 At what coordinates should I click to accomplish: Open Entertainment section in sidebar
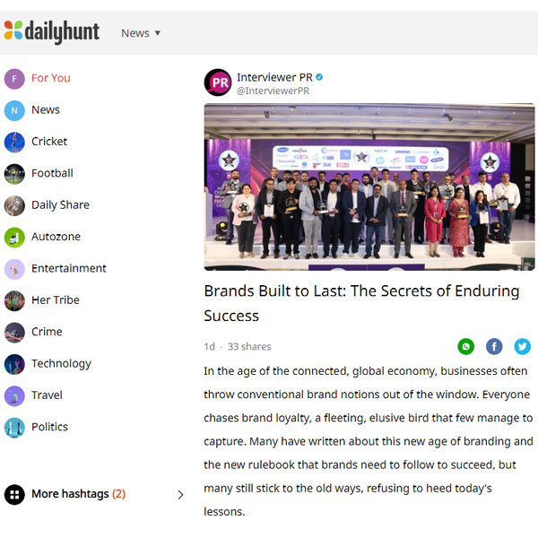69,268
